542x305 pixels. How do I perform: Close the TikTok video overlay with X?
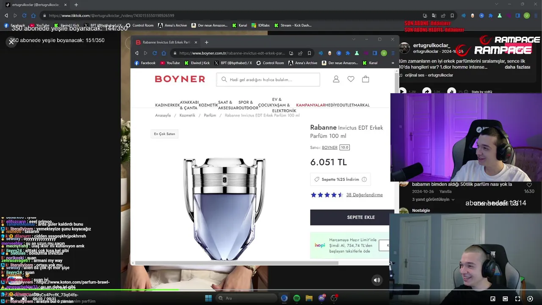[x=11, y=42]
